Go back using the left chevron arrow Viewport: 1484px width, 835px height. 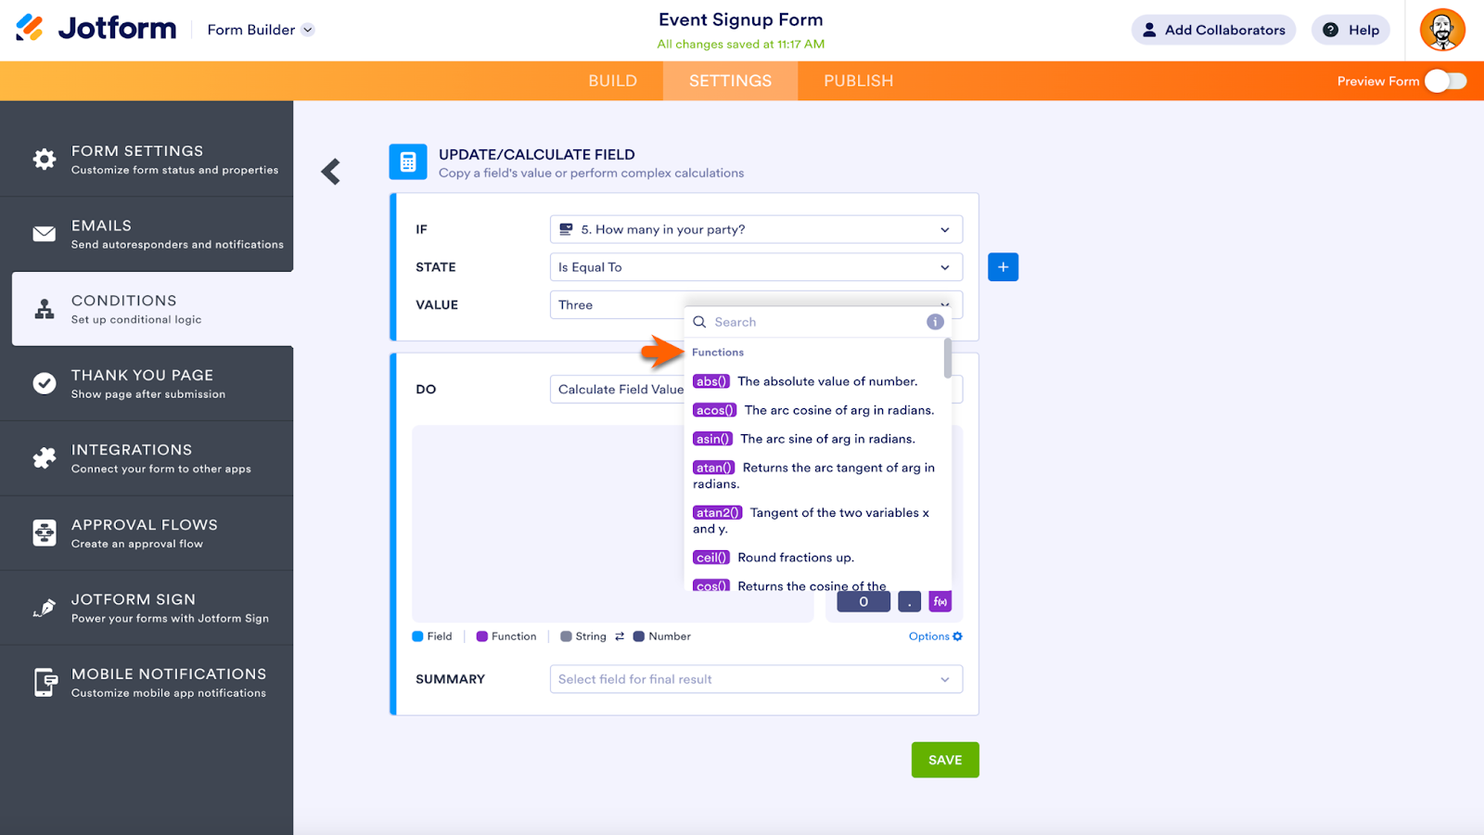[331, 172]
